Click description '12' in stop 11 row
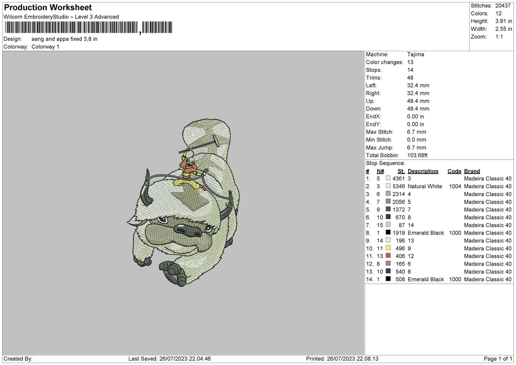 tap(411, 256)
